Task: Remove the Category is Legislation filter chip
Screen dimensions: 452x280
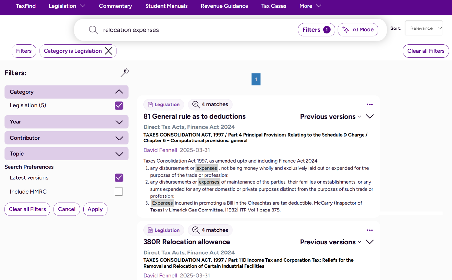Action: (108, 51)
